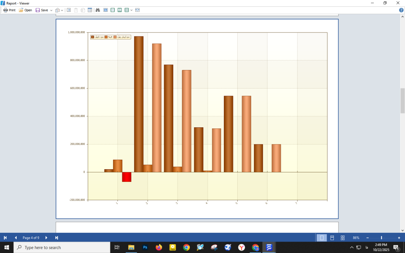Viewport: 405px width, 253px height.
Task: Go to the first page
Action: 5,238
